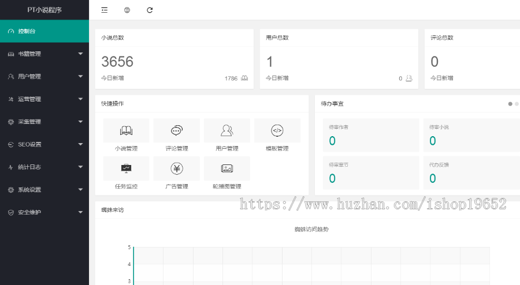
Task: Expand SEO设置 sidebar menu
Action: [44, 144]
